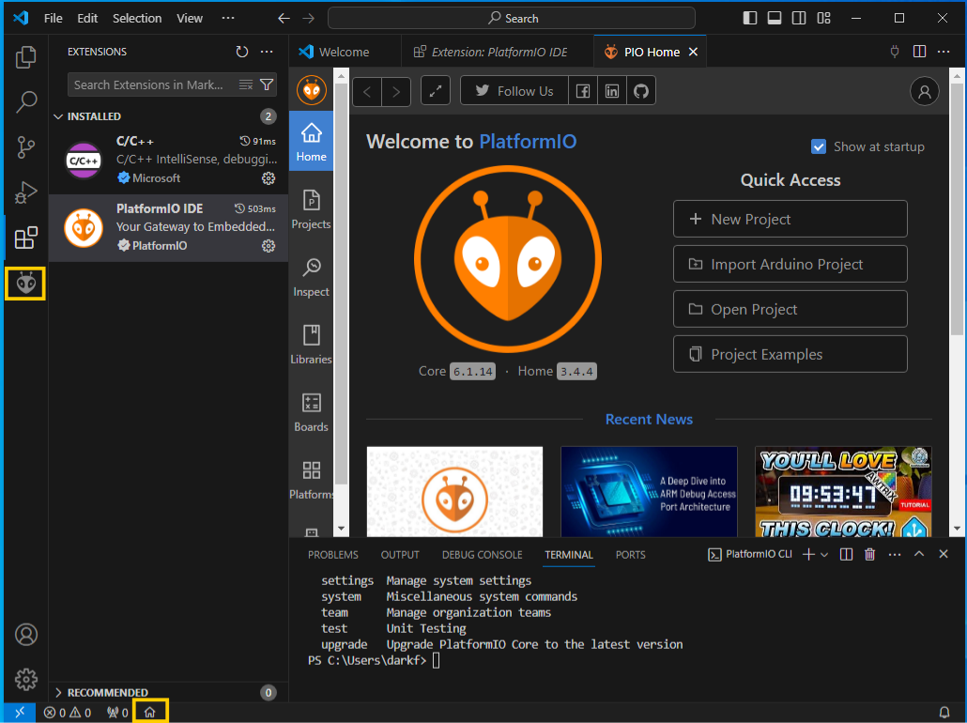Image resolution: width=967 pixels, height=723 pixels.
Task: Open the Edit menu
Action: coord(87,18)
